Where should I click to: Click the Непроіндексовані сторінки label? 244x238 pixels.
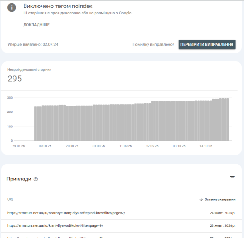click(29, 70)
